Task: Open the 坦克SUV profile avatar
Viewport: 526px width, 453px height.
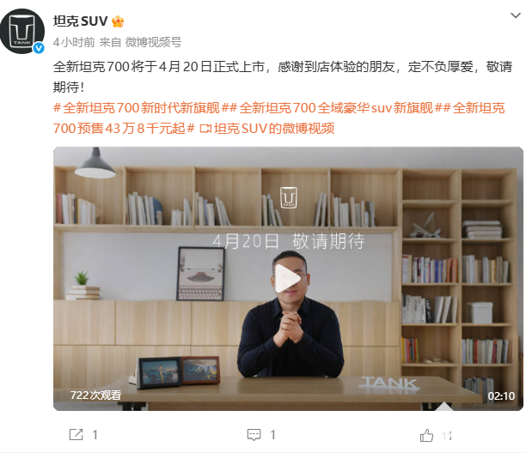Action: tap(22, 31)
